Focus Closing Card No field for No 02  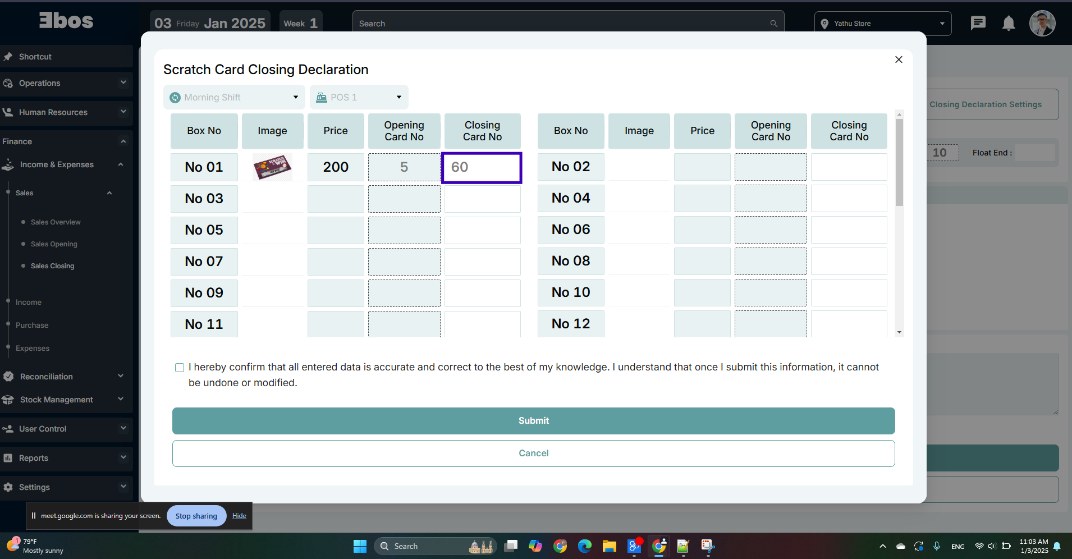[x=849, y=167]
